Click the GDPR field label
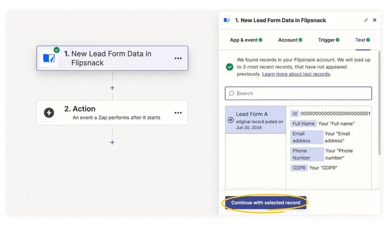Viewport: 388px width, 226px height. [x=299, y=168]
